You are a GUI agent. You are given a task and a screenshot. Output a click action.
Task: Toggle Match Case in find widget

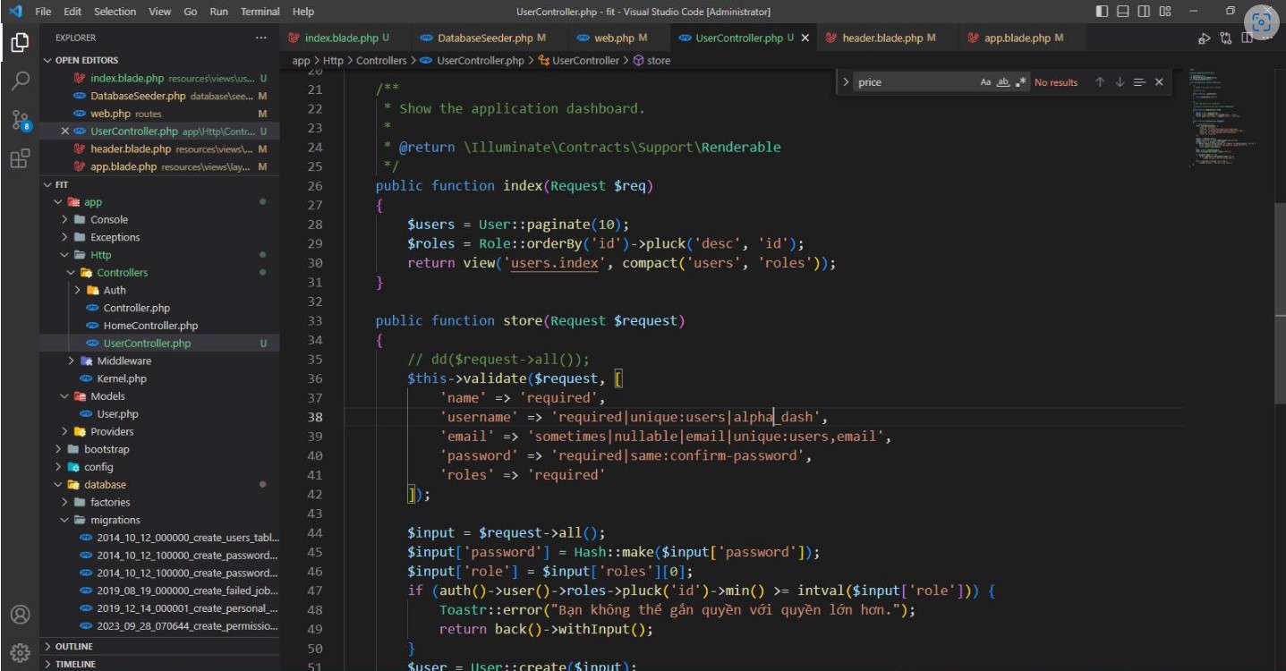tap(985, 82)
